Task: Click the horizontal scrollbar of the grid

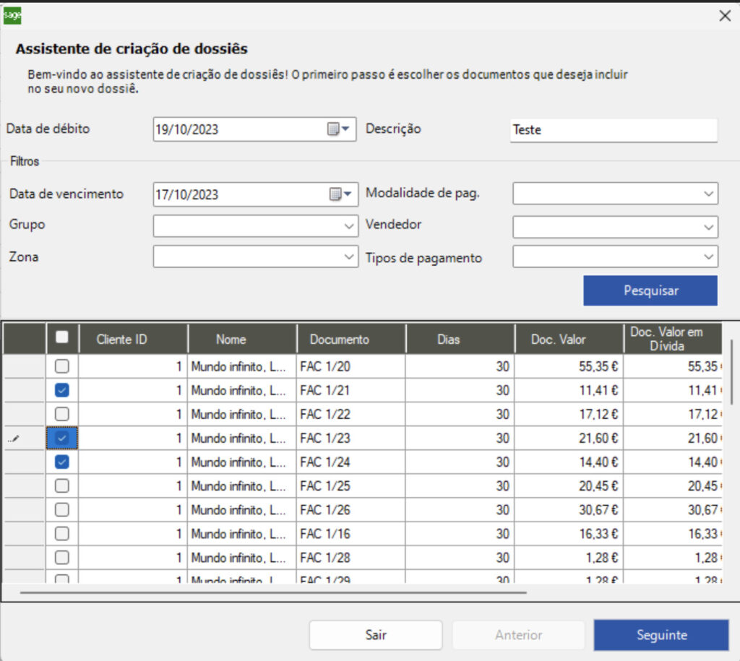Action: tap(273, 592)
